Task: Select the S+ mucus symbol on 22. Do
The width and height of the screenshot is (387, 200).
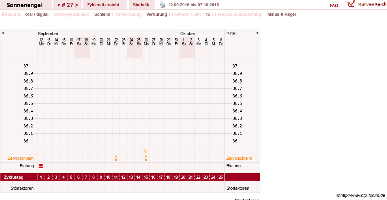Action: 116,159
